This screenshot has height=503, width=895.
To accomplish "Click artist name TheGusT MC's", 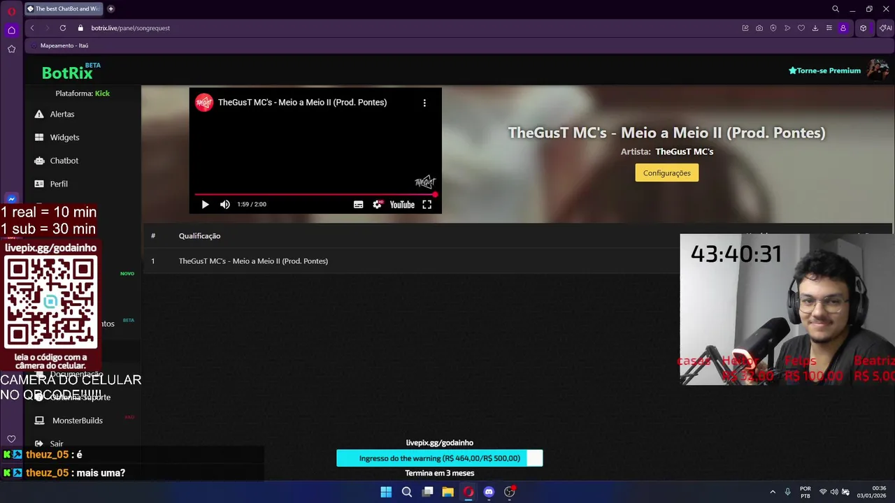I will pyautogui.click(x=685, y=152).
